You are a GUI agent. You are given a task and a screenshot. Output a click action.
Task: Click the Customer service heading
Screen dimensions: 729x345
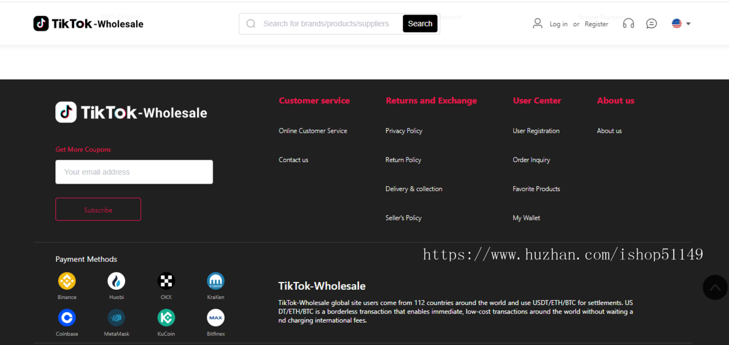(314, 101)
